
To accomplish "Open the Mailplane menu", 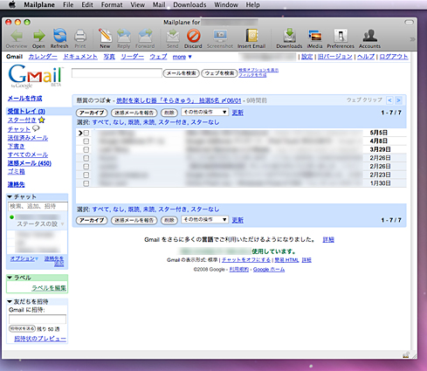I will (x=39, y=4).
